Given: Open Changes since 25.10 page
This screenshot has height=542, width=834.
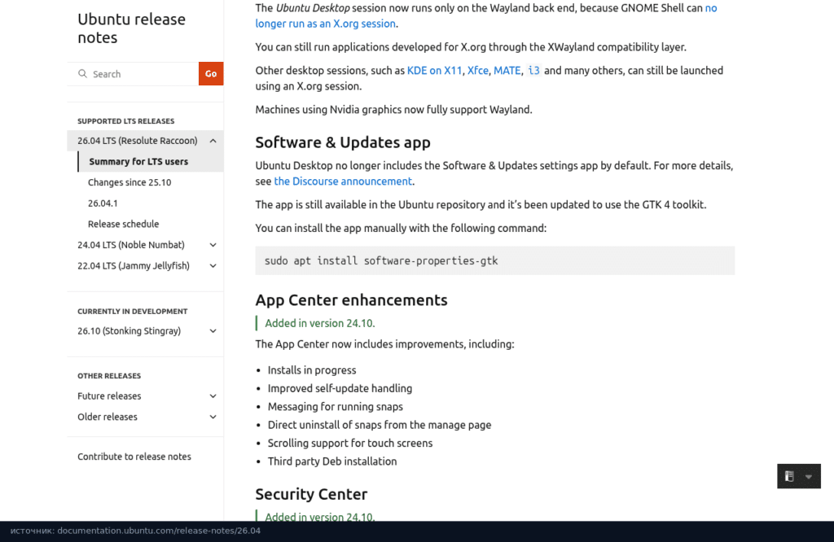Looking at the screenshot, I should point(129,182).
